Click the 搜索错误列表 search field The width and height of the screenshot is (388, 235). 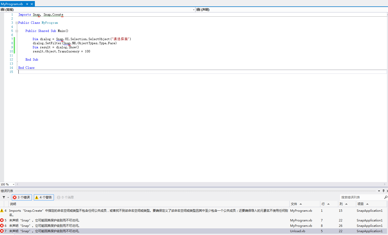pyautogui.click(x=361, y=197)
